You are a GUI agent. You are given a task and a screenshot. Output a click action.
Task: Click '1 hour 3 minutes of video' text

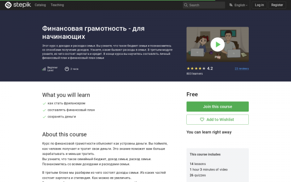click(209, 169)
